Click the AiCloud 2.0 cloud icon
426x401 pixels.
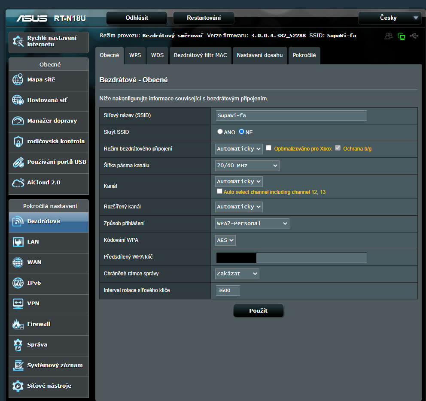pos(18,183)
